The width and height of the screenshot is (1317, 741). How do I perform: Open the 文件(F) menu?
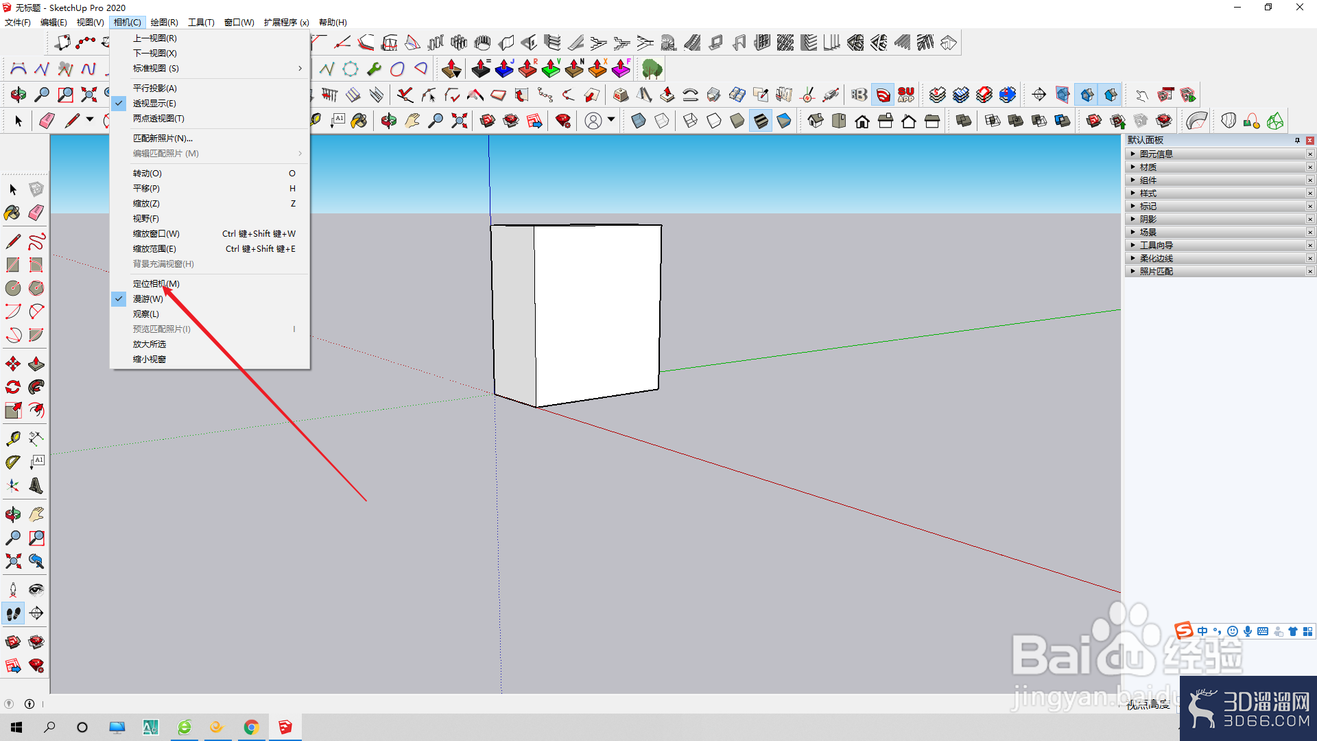pos(18,23)
